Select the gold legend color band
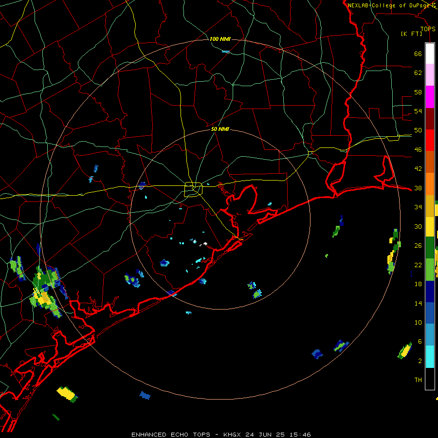This screenshot has height=438, width=438. click(x=430, y=206)
